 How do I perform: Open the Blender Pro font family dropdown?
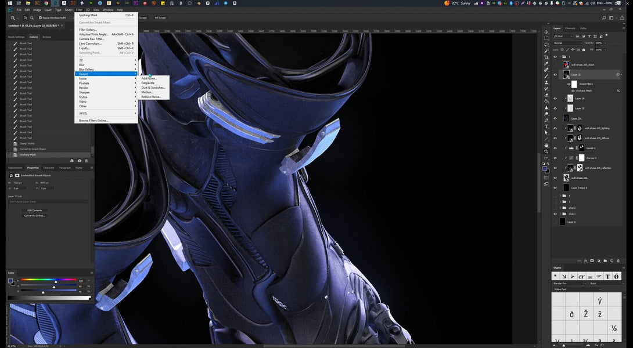tap(569, 284)
